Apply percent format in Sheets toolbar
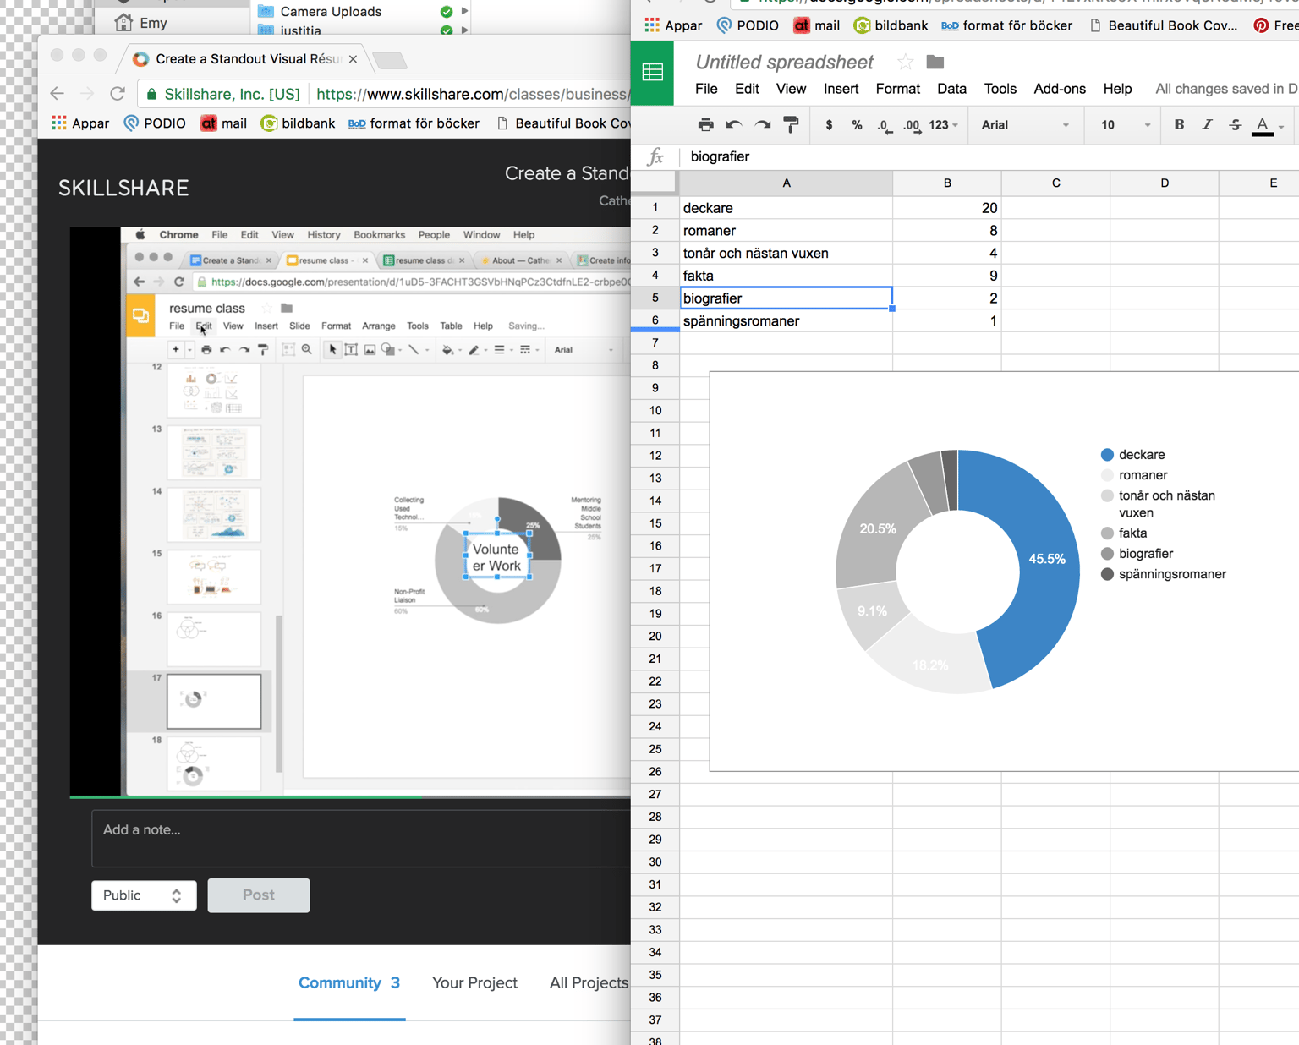Image resolution: width=1299 pixels, height=1045 pixels. pos(857,125)
